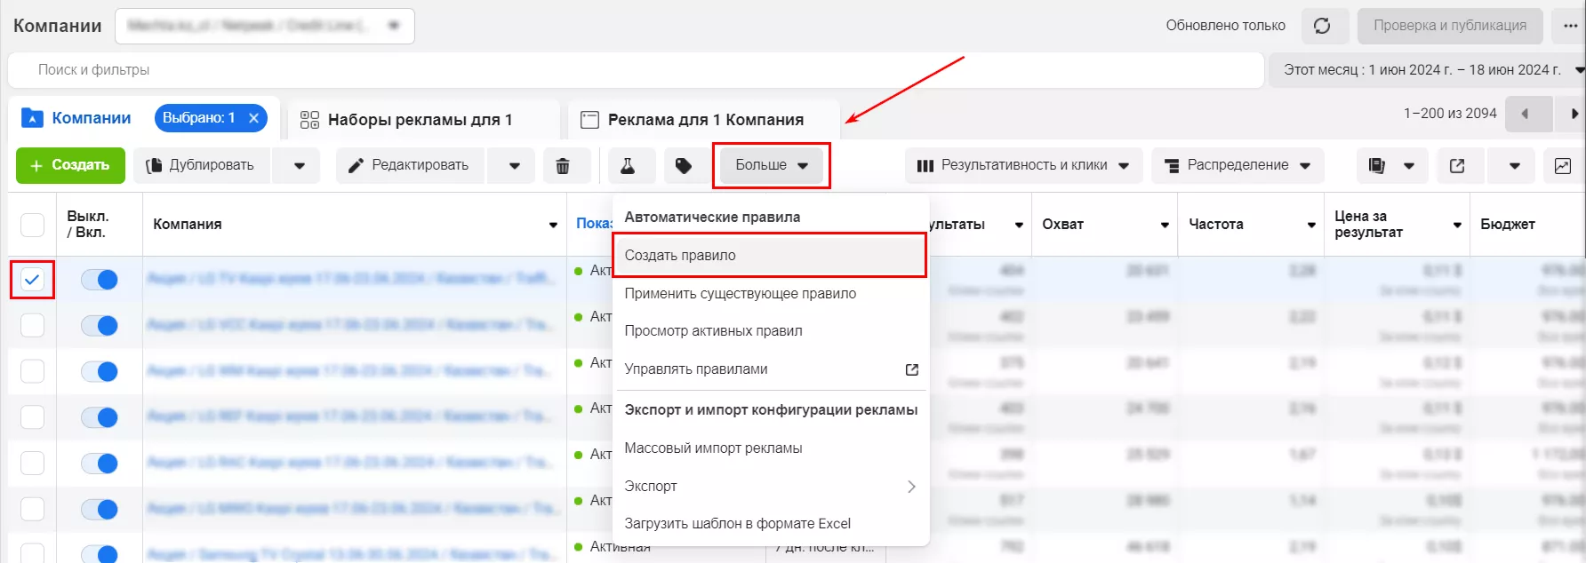The width and height of the screenshot is (1586, 563).
Task: Click the export share icon
Action: (1457, 165)
